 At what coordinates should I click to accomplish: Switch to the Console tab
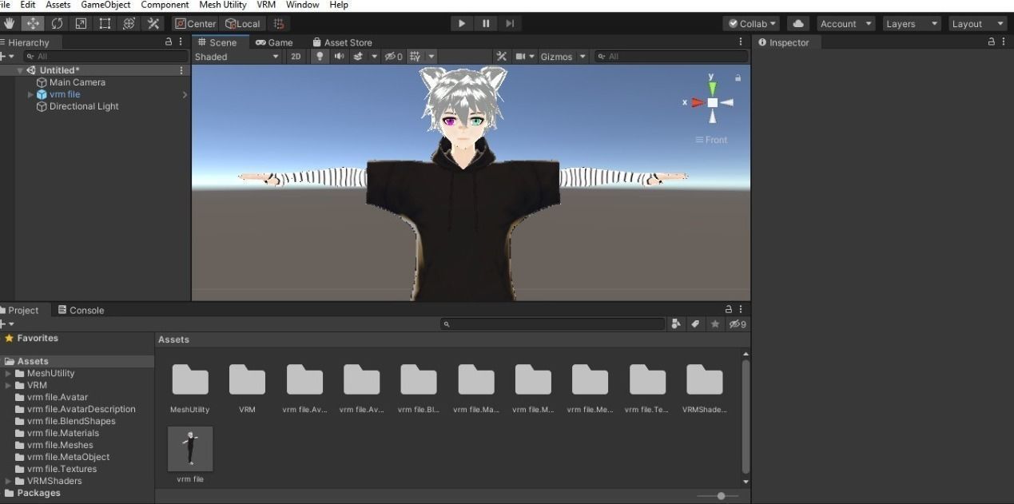point(81,310)
